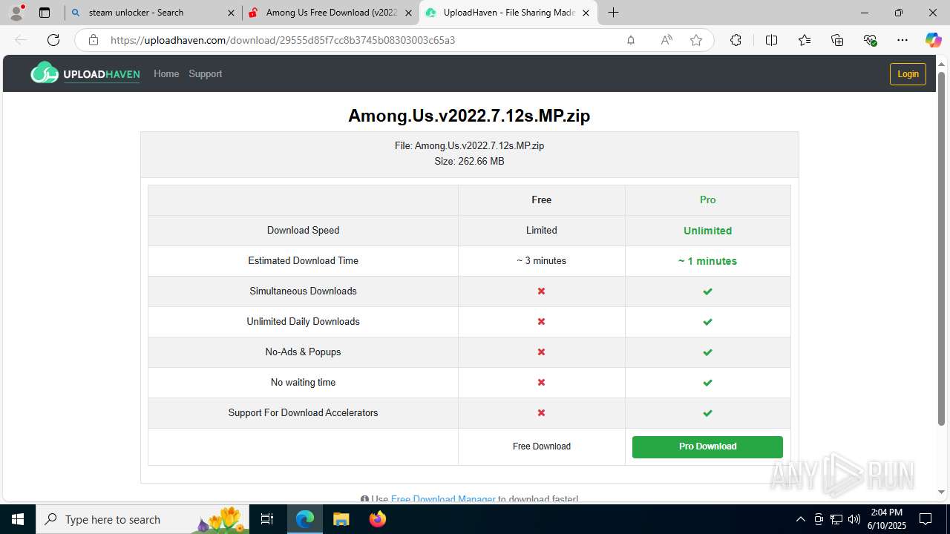Click green check in No waiting time row
This screenshot has height=534, width=950.
tap(707, 383)
